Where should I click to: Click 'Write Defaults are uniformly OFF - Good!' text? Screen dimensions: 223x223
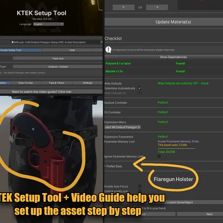(183, 83)
